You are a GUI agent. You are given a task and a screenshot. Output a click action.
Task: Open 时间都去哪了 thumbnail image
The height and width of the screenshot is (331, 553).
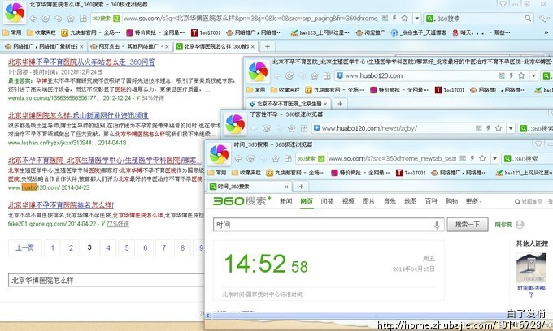tap(531, 268)
